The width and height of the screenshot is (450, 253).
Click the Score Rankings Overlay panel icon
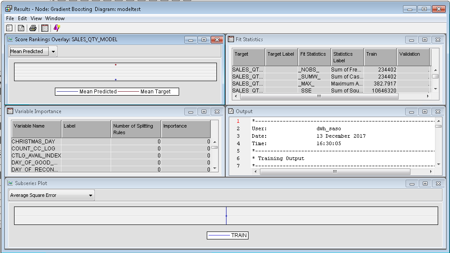pos(10,39)
